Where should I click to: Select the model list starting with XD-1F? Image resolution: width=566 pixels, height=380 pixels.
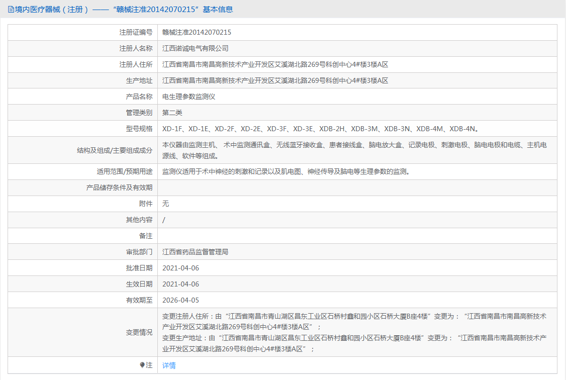pyautogui.click(x=321, y=129)
